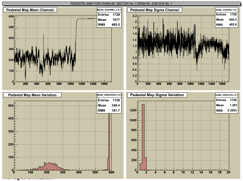Click RMS 181.7 in Mean Variation stats
This screenshot has width=243, height=181.
(109, 110)
